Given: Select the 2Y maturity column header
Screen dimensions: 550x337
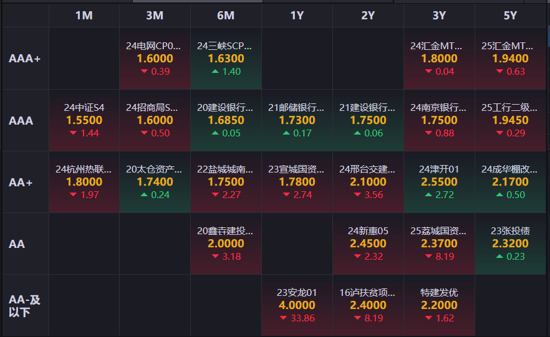Looking at the screenshot, I should [x=368, y=16].
